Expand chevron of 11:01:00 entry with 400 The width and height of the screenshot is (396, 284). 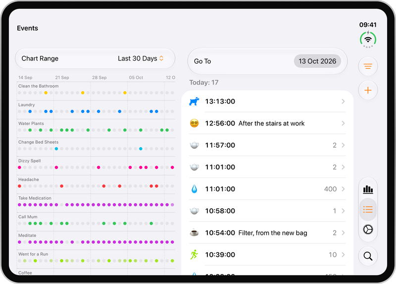point(343,189)
